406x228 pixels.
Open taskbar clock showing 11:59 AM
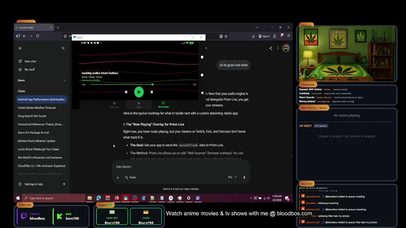pos(277,198)
